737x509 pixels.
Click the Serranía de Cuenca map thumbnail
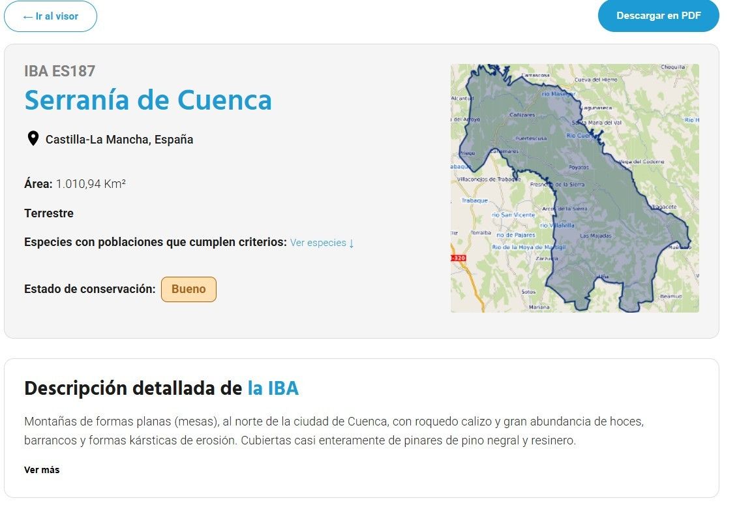coord(574,188)
